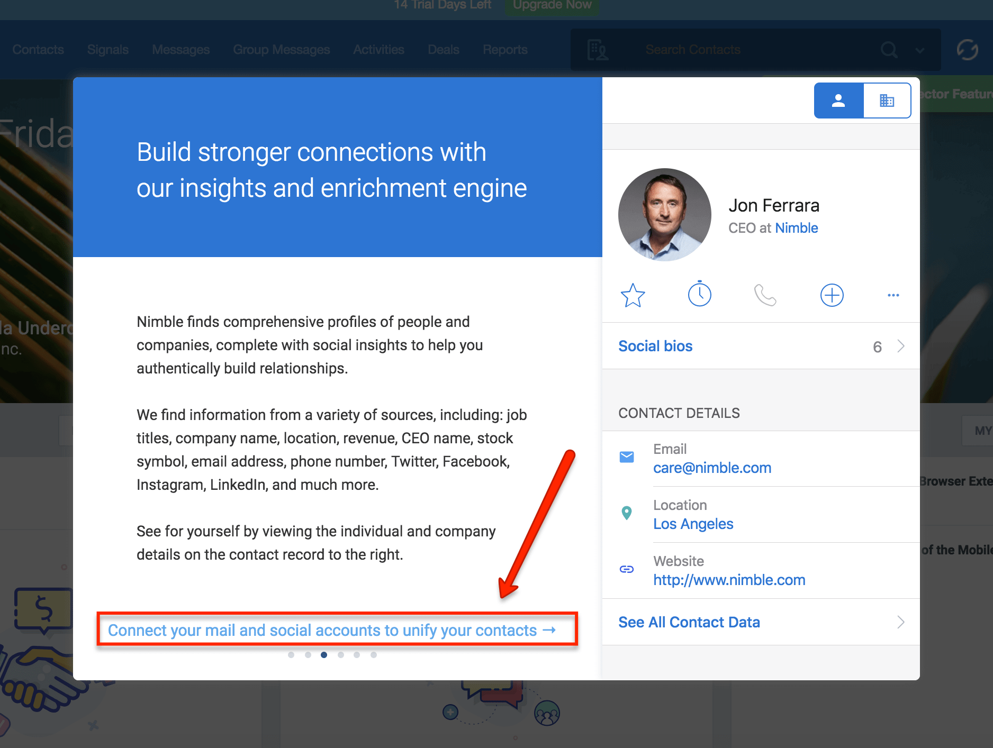The width and height of the screenshot is (993, 748).
Task: Click Jon Ferrara's profile photo
Action: [664, 215]
